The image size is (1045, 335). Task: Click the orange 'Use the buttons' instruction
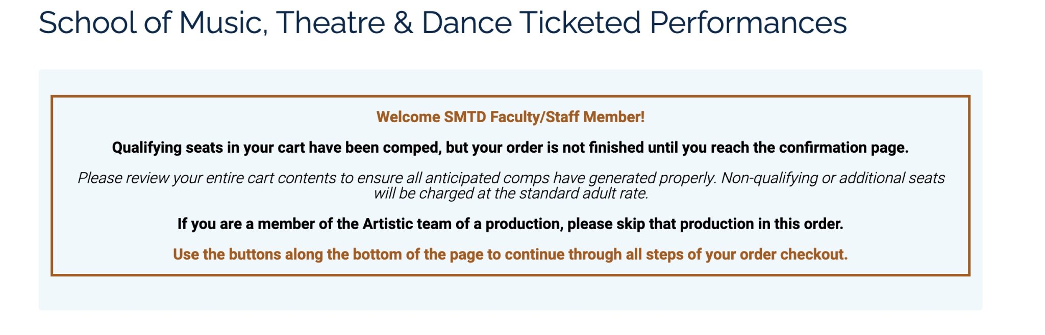click(510, 255)
